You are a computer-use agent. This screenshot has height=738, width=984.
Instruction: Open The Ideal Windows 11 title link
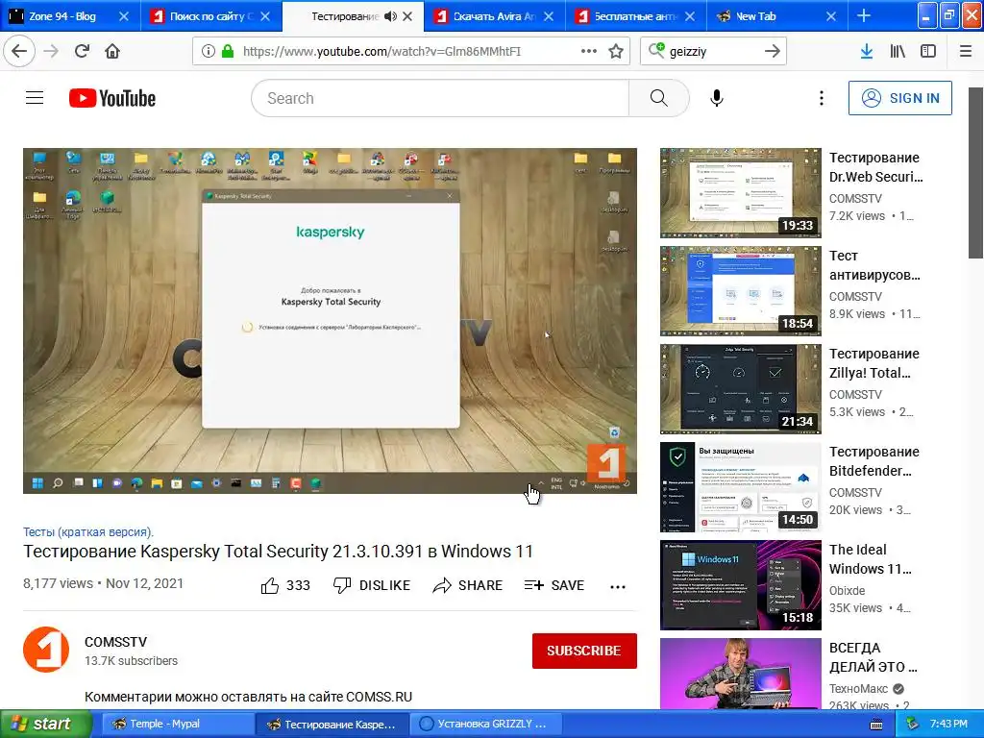(871, 559)
